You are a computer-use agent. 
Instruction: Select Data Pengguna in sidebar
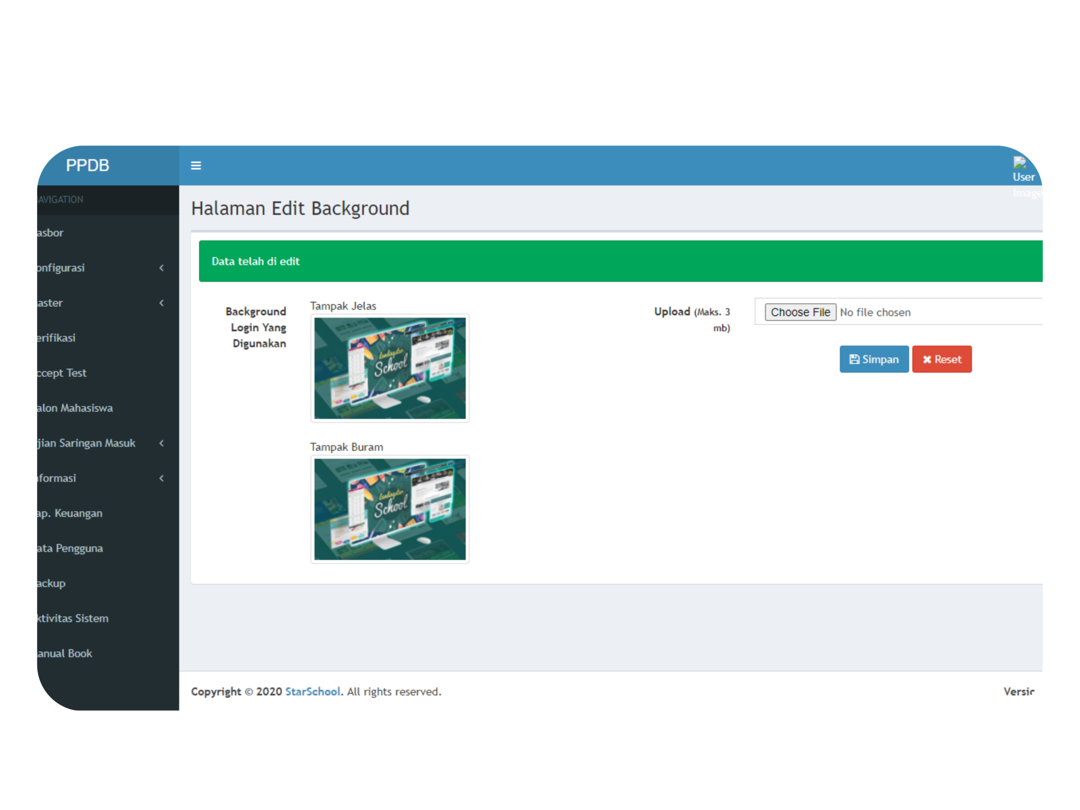(x=70, y=548)
